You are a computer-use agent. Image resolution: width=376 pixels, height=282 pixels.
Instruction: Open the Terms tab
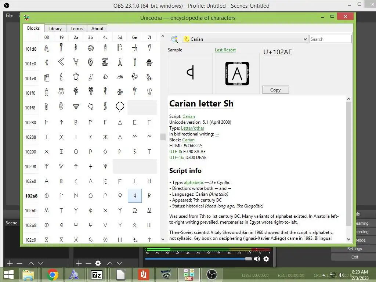click(76, 29)
